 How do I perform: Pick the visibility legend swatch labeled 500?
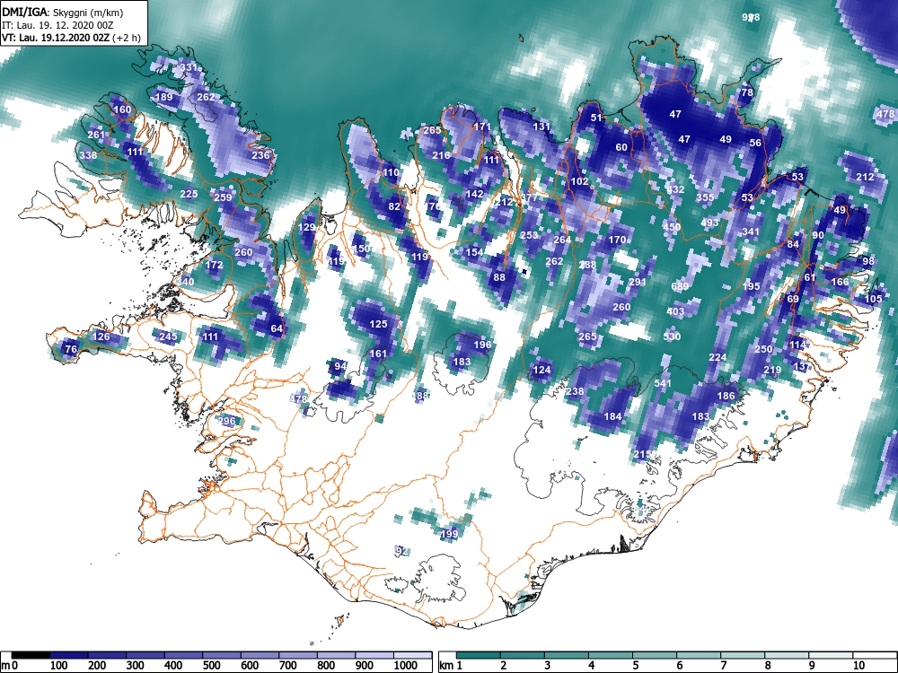click(x=222, y=655)
